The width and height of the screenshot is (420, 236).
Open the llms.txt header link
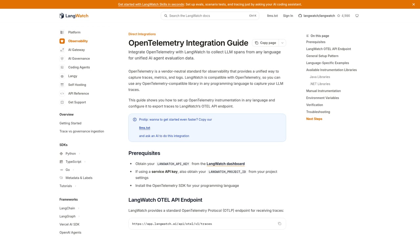click(272, 16)
